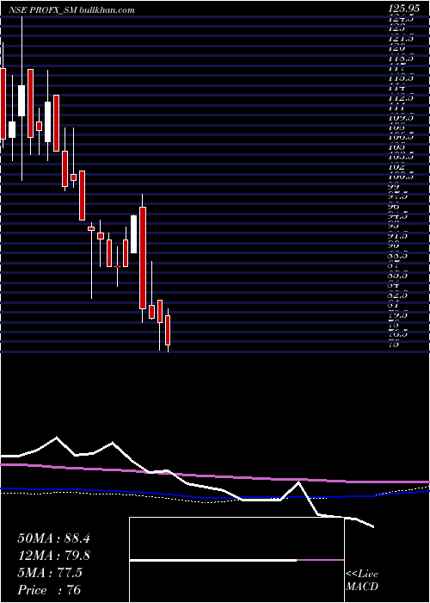Click the white candle body near 93
Viewport: 430px width, 603px height.
tap(133, 234)
